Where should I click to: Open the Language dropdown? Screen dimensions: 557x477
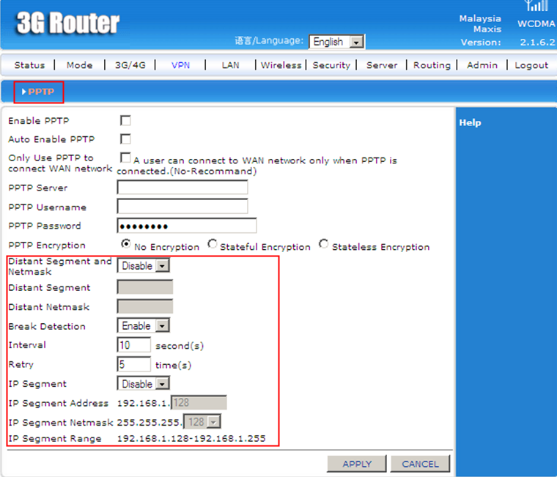coord(336,42)
